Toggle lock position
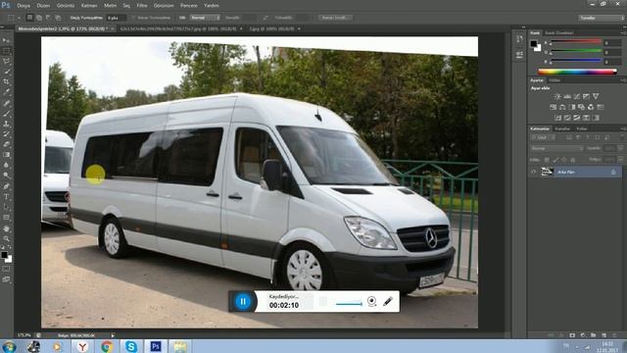Screen dimensions: 627x353 point(564,160)
